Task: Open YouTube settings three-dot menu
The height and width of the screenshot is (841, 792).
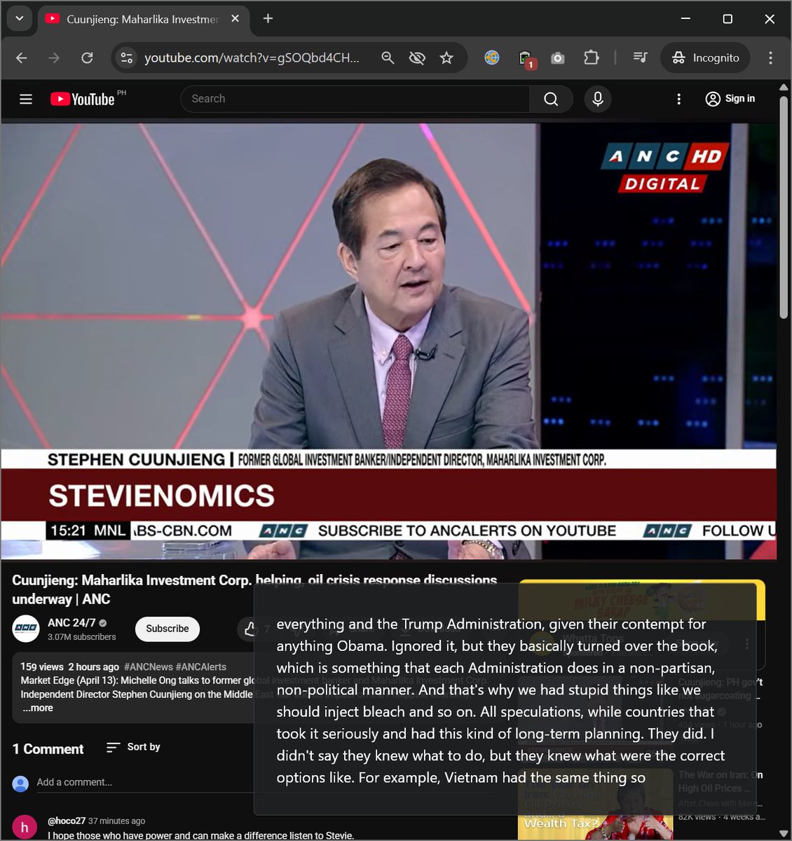Action: pos(678,99)
